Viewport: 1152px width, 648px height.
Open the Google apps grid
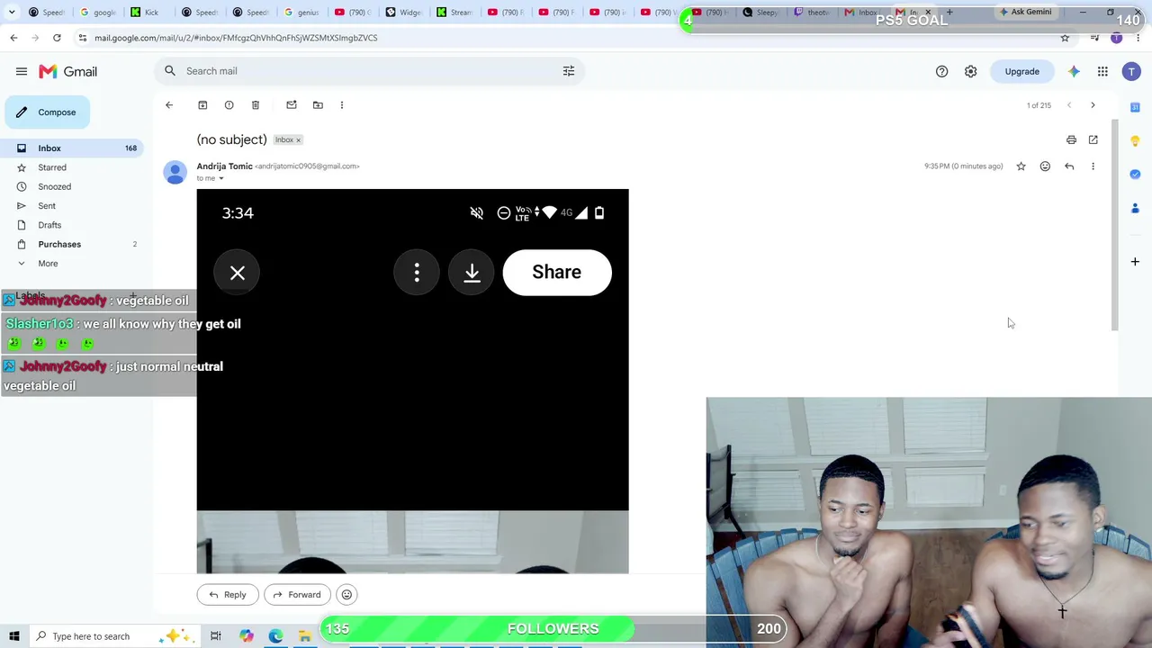coord(1102,71)
